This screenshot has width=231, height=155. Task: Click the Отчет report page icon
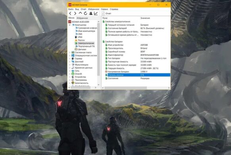[103, 14]
